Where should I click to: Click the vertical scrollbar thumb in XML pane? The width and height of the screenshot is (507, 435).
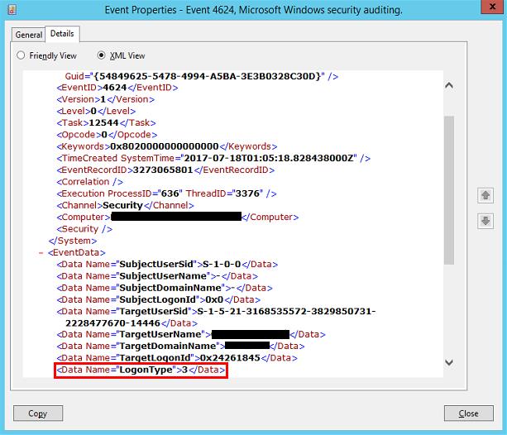pyautogui.click(x=449, y=190)
